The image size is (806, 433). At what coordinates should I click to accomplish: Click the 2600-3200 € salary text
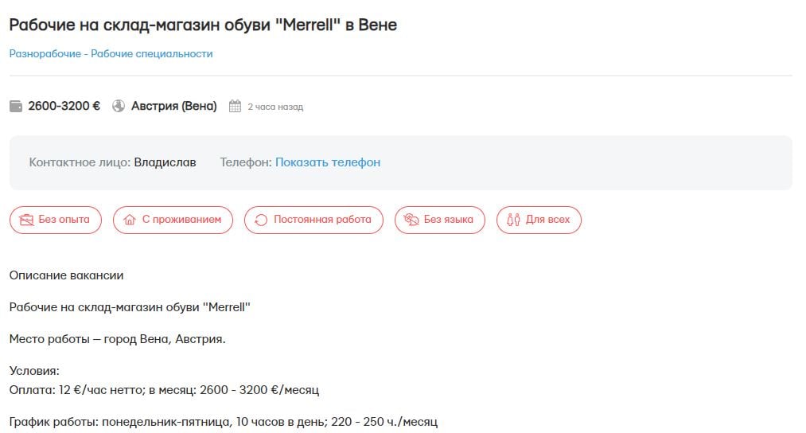pyautogui.click(x=64, y=106)
